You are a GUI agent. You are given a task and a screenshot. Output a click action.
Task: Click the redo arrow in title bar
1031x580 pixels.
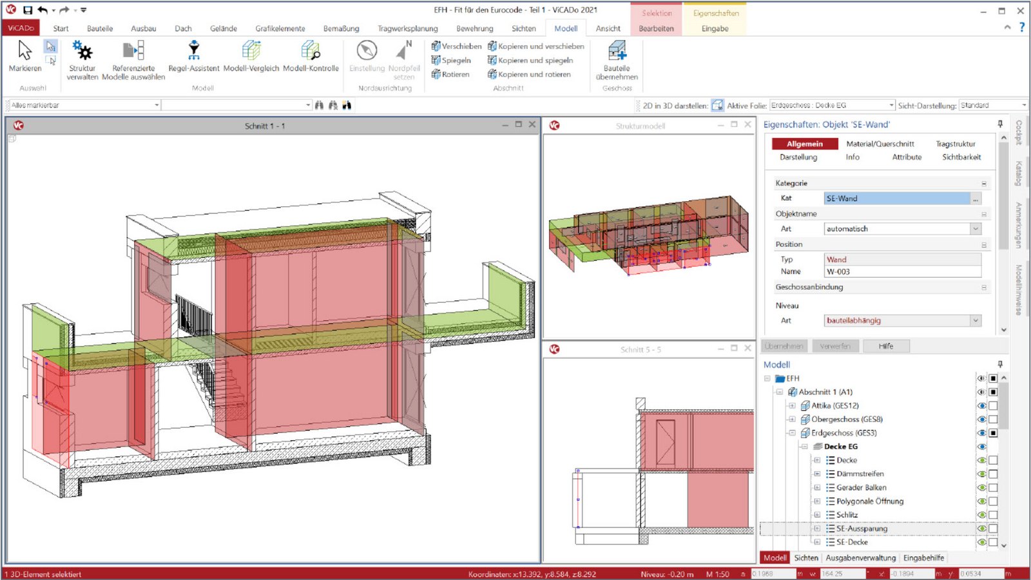click(x=64, y=10)
